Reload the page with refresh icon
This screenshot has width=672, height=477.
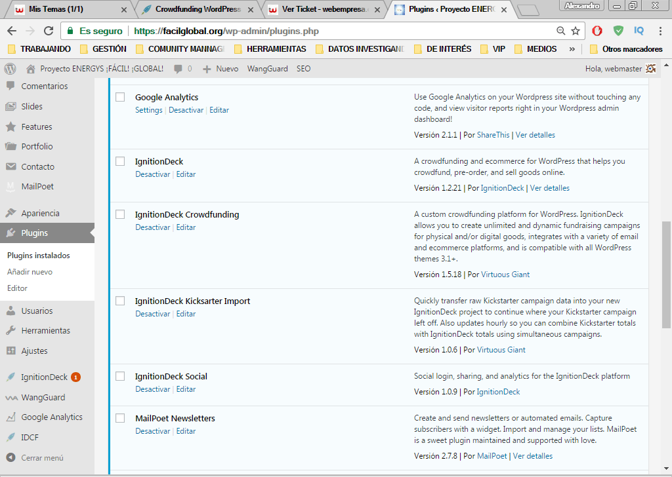point(49,31)
